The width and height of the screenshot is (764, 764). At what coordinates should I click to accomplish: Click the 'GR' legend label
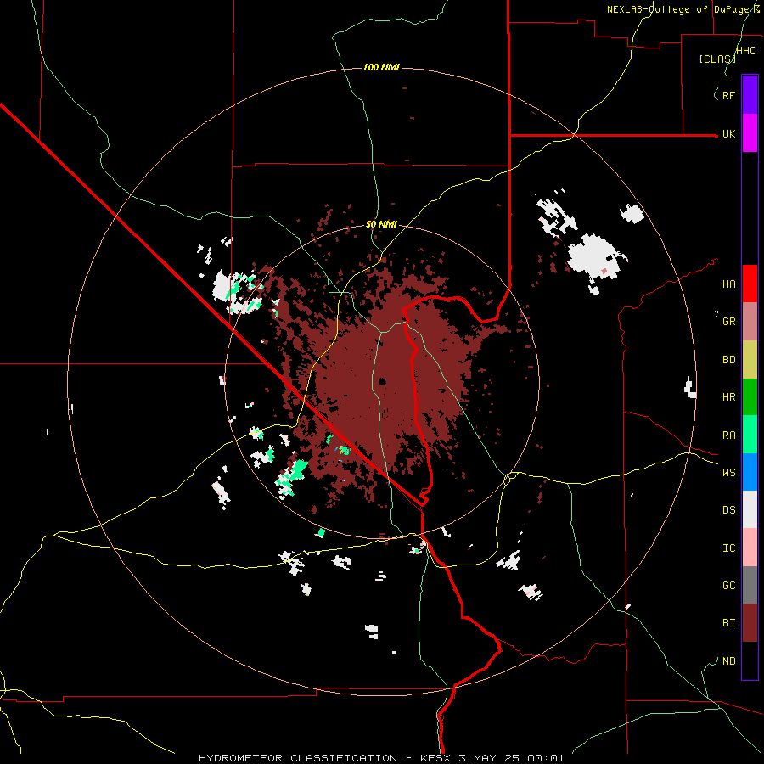coord(729,322)
